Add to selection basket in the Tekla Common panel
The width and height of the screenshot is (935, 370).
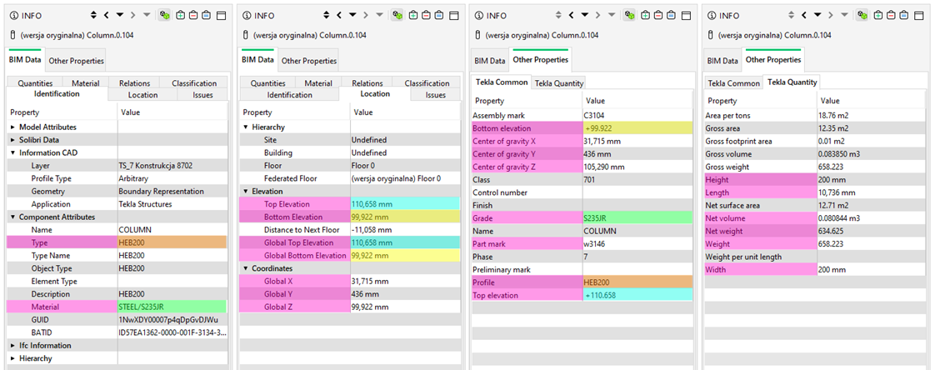(x=647, y=15)
